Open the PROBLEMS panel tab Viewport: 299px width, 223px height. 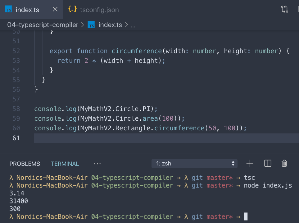25,164
